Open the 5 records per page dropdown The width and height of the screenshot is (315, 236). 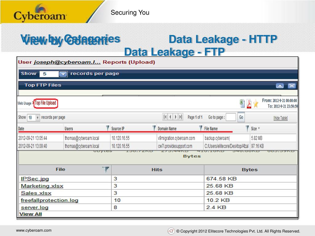point(63,74)
